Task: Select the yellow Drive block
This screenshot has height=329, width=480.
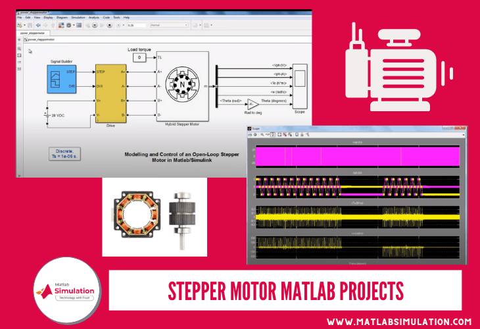Action: 111,93
